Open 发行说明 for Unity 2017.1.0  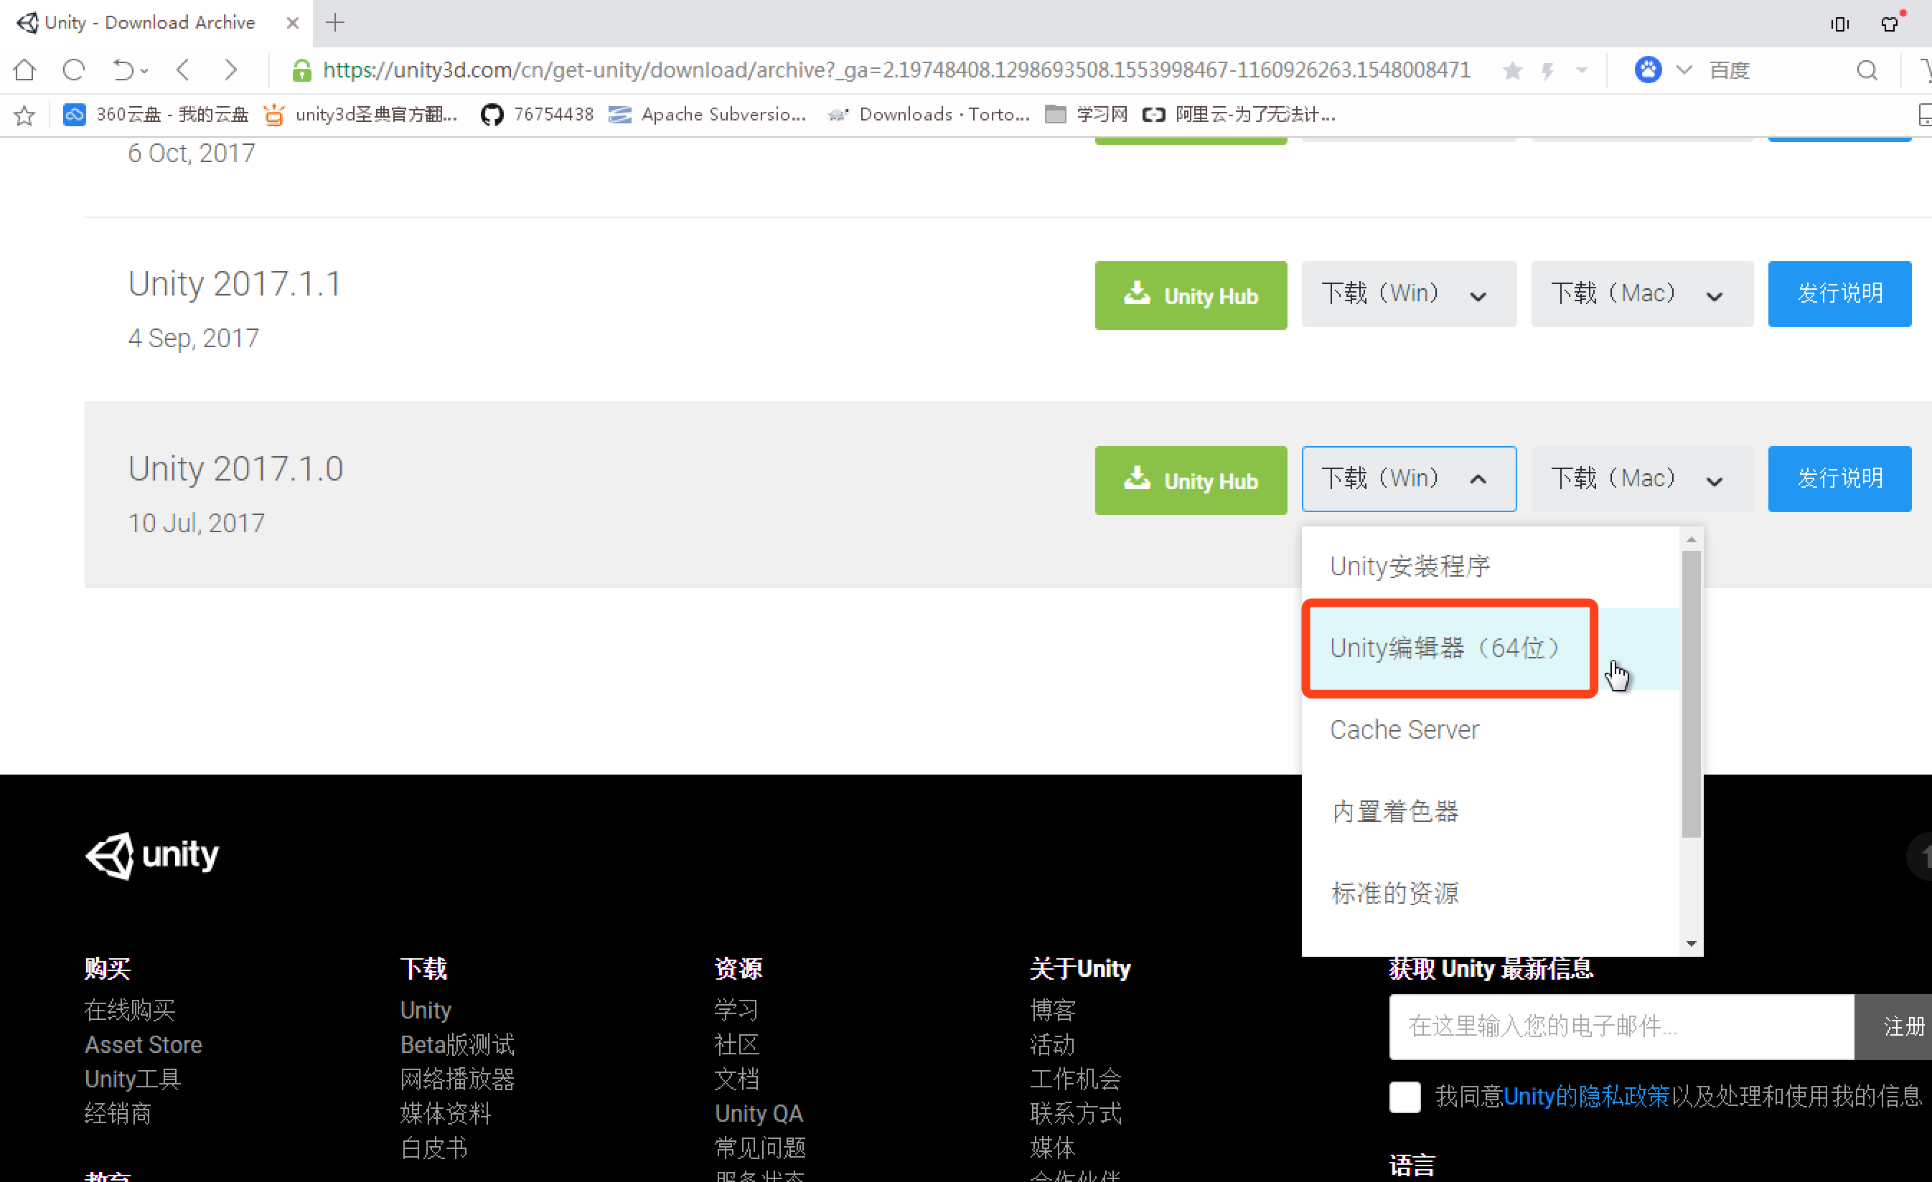pyautogui.click(x=1839, y=479)
